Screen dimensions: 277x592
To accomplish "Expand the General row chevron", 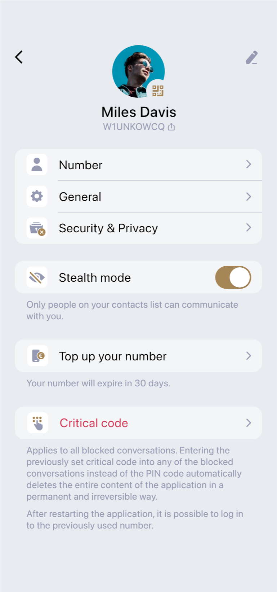I will coord(249,196).
